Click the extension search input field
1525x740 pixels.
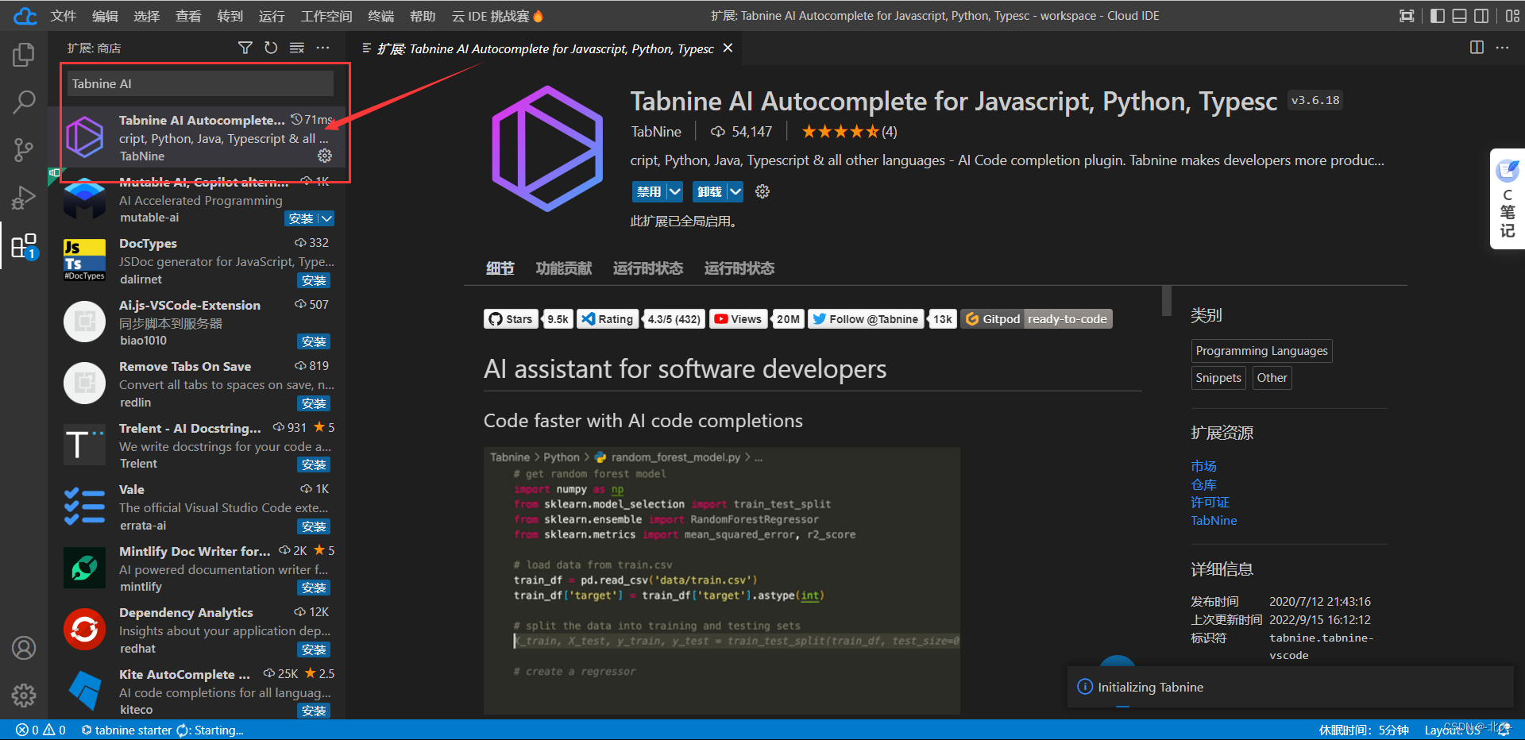200,83
